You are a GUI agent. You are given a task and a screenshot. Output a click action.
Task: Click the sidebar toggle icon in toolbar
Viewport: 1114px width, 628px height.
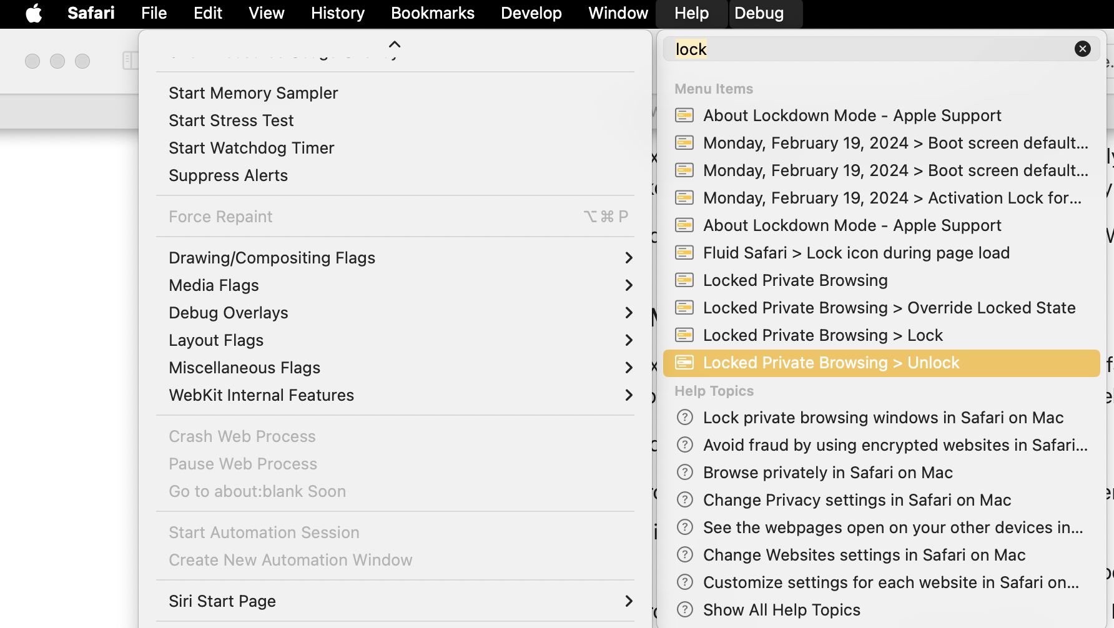129,61
